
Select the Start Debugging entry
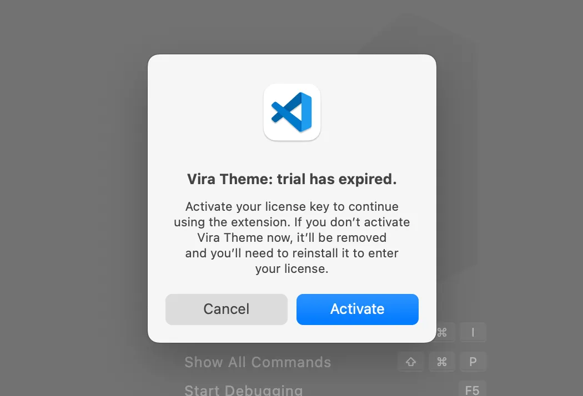(244, 390)
